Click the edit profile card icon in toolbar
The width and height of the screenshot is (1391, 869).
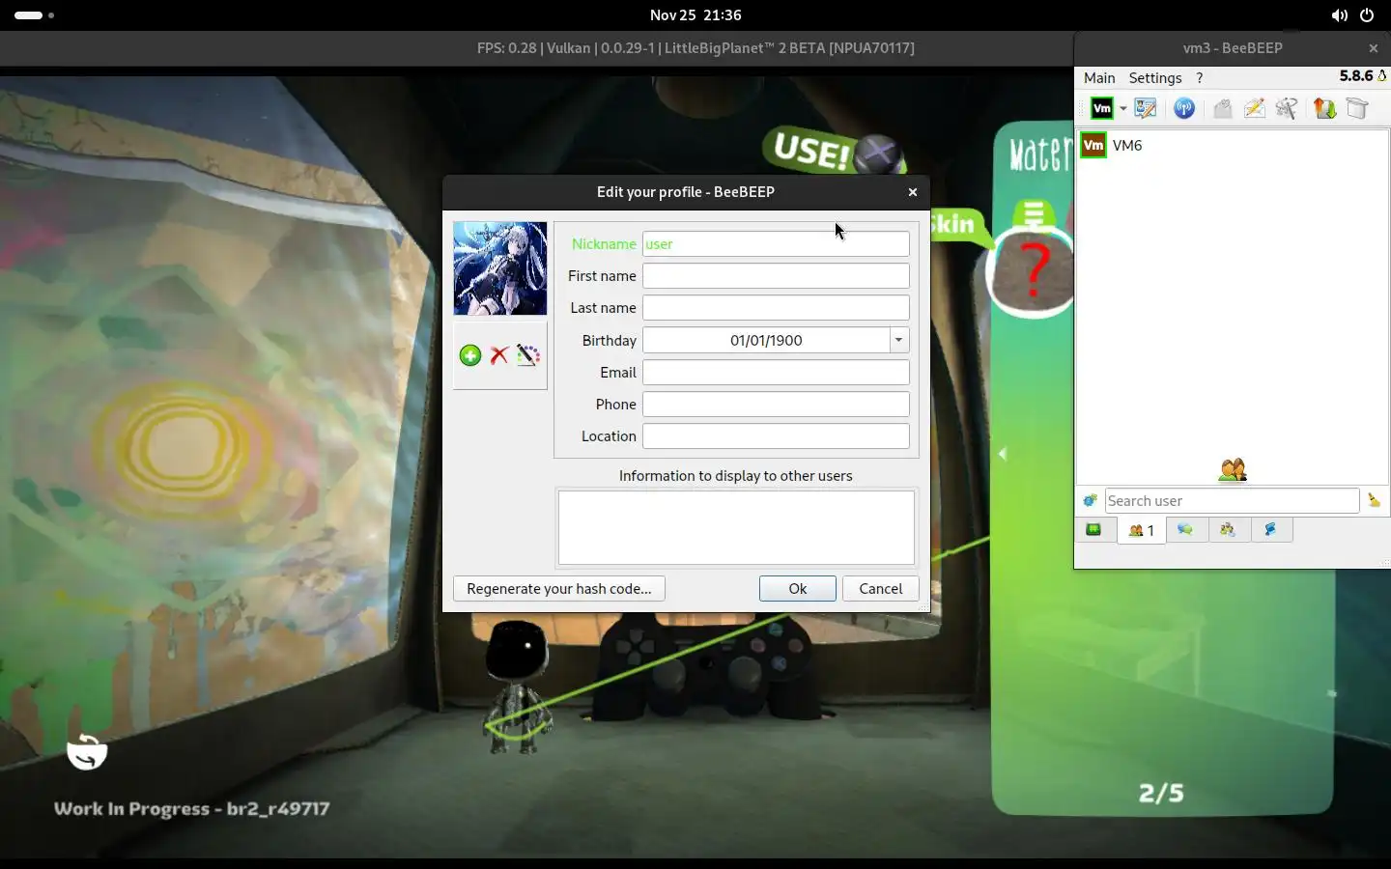[1146, 109]
